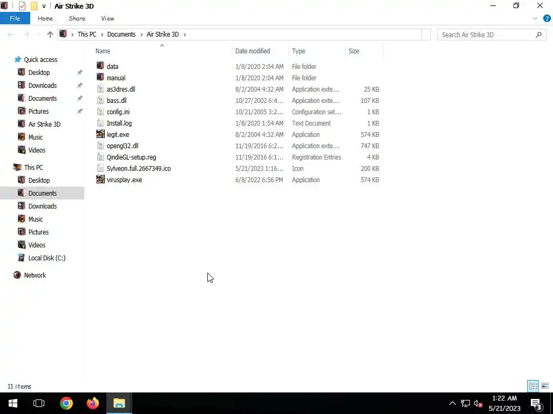This screenshot has height=414, width=553.
Task: Open Downloads under This PC
Action: pyautogui.click(x=43, y=206)
